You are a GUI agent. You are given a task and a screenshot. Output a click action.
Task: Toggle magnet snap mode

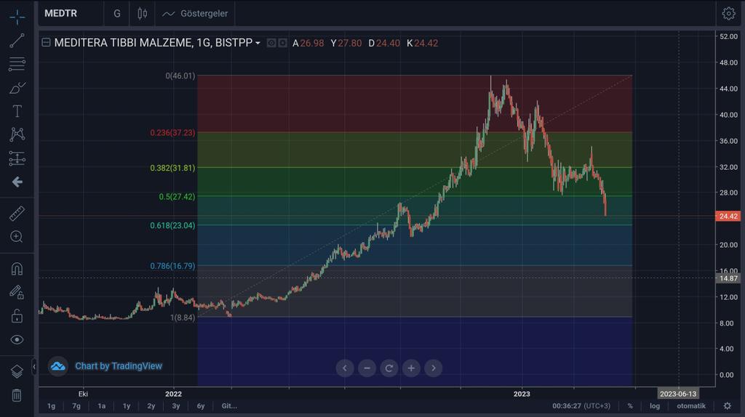(x=17, y=269)
